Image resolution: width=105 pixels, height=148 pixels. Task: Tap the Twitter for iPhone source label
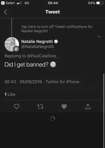point(62,82)
